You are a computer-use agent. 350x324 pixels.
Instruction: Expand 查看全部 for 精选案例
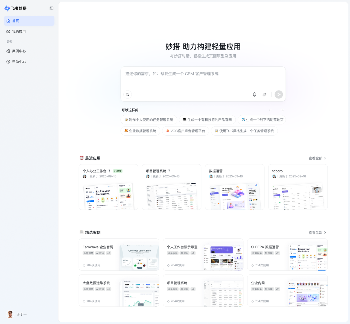(x=317, y=232)
